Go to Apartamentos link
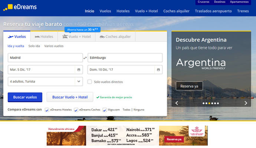This screenshot has height=148, width=256. click(x=239, y=2)
